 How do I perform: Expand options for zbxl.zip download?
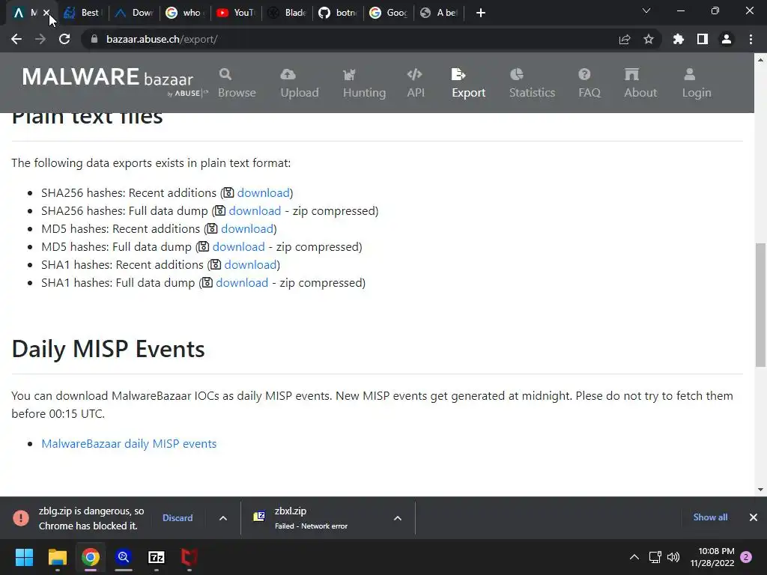[398, 518]
